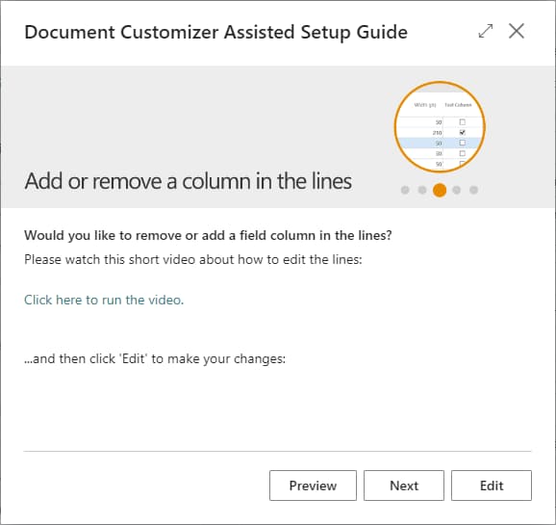Click the Preview button

[313, 486]
